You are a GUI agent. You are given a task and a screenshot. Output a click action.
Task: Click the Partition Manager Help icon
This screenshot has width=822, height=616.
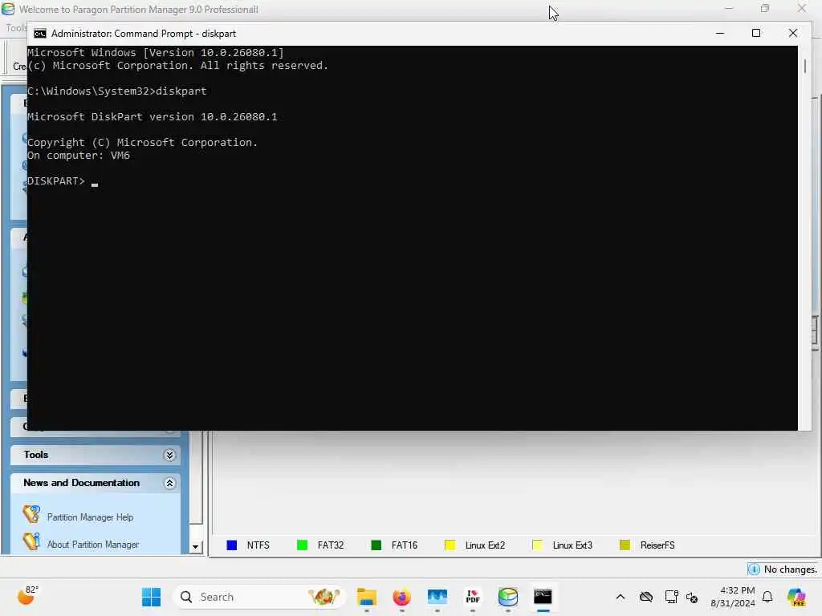point(31,514)
